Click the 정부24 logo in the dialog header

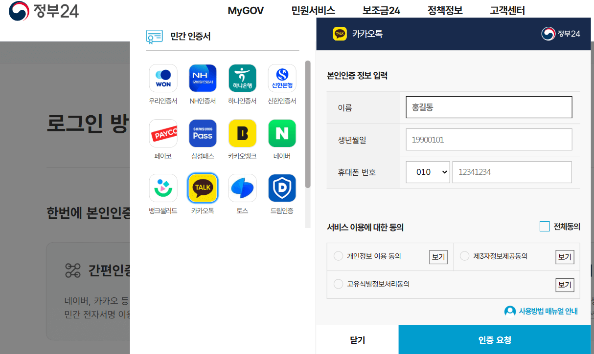561,34
